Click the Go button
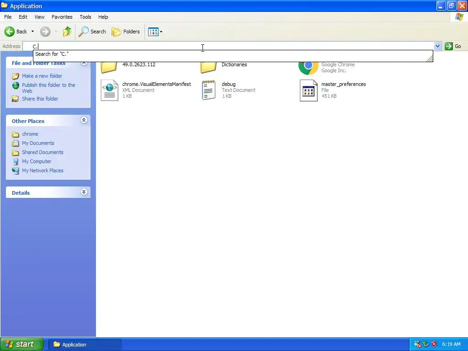 453,46
